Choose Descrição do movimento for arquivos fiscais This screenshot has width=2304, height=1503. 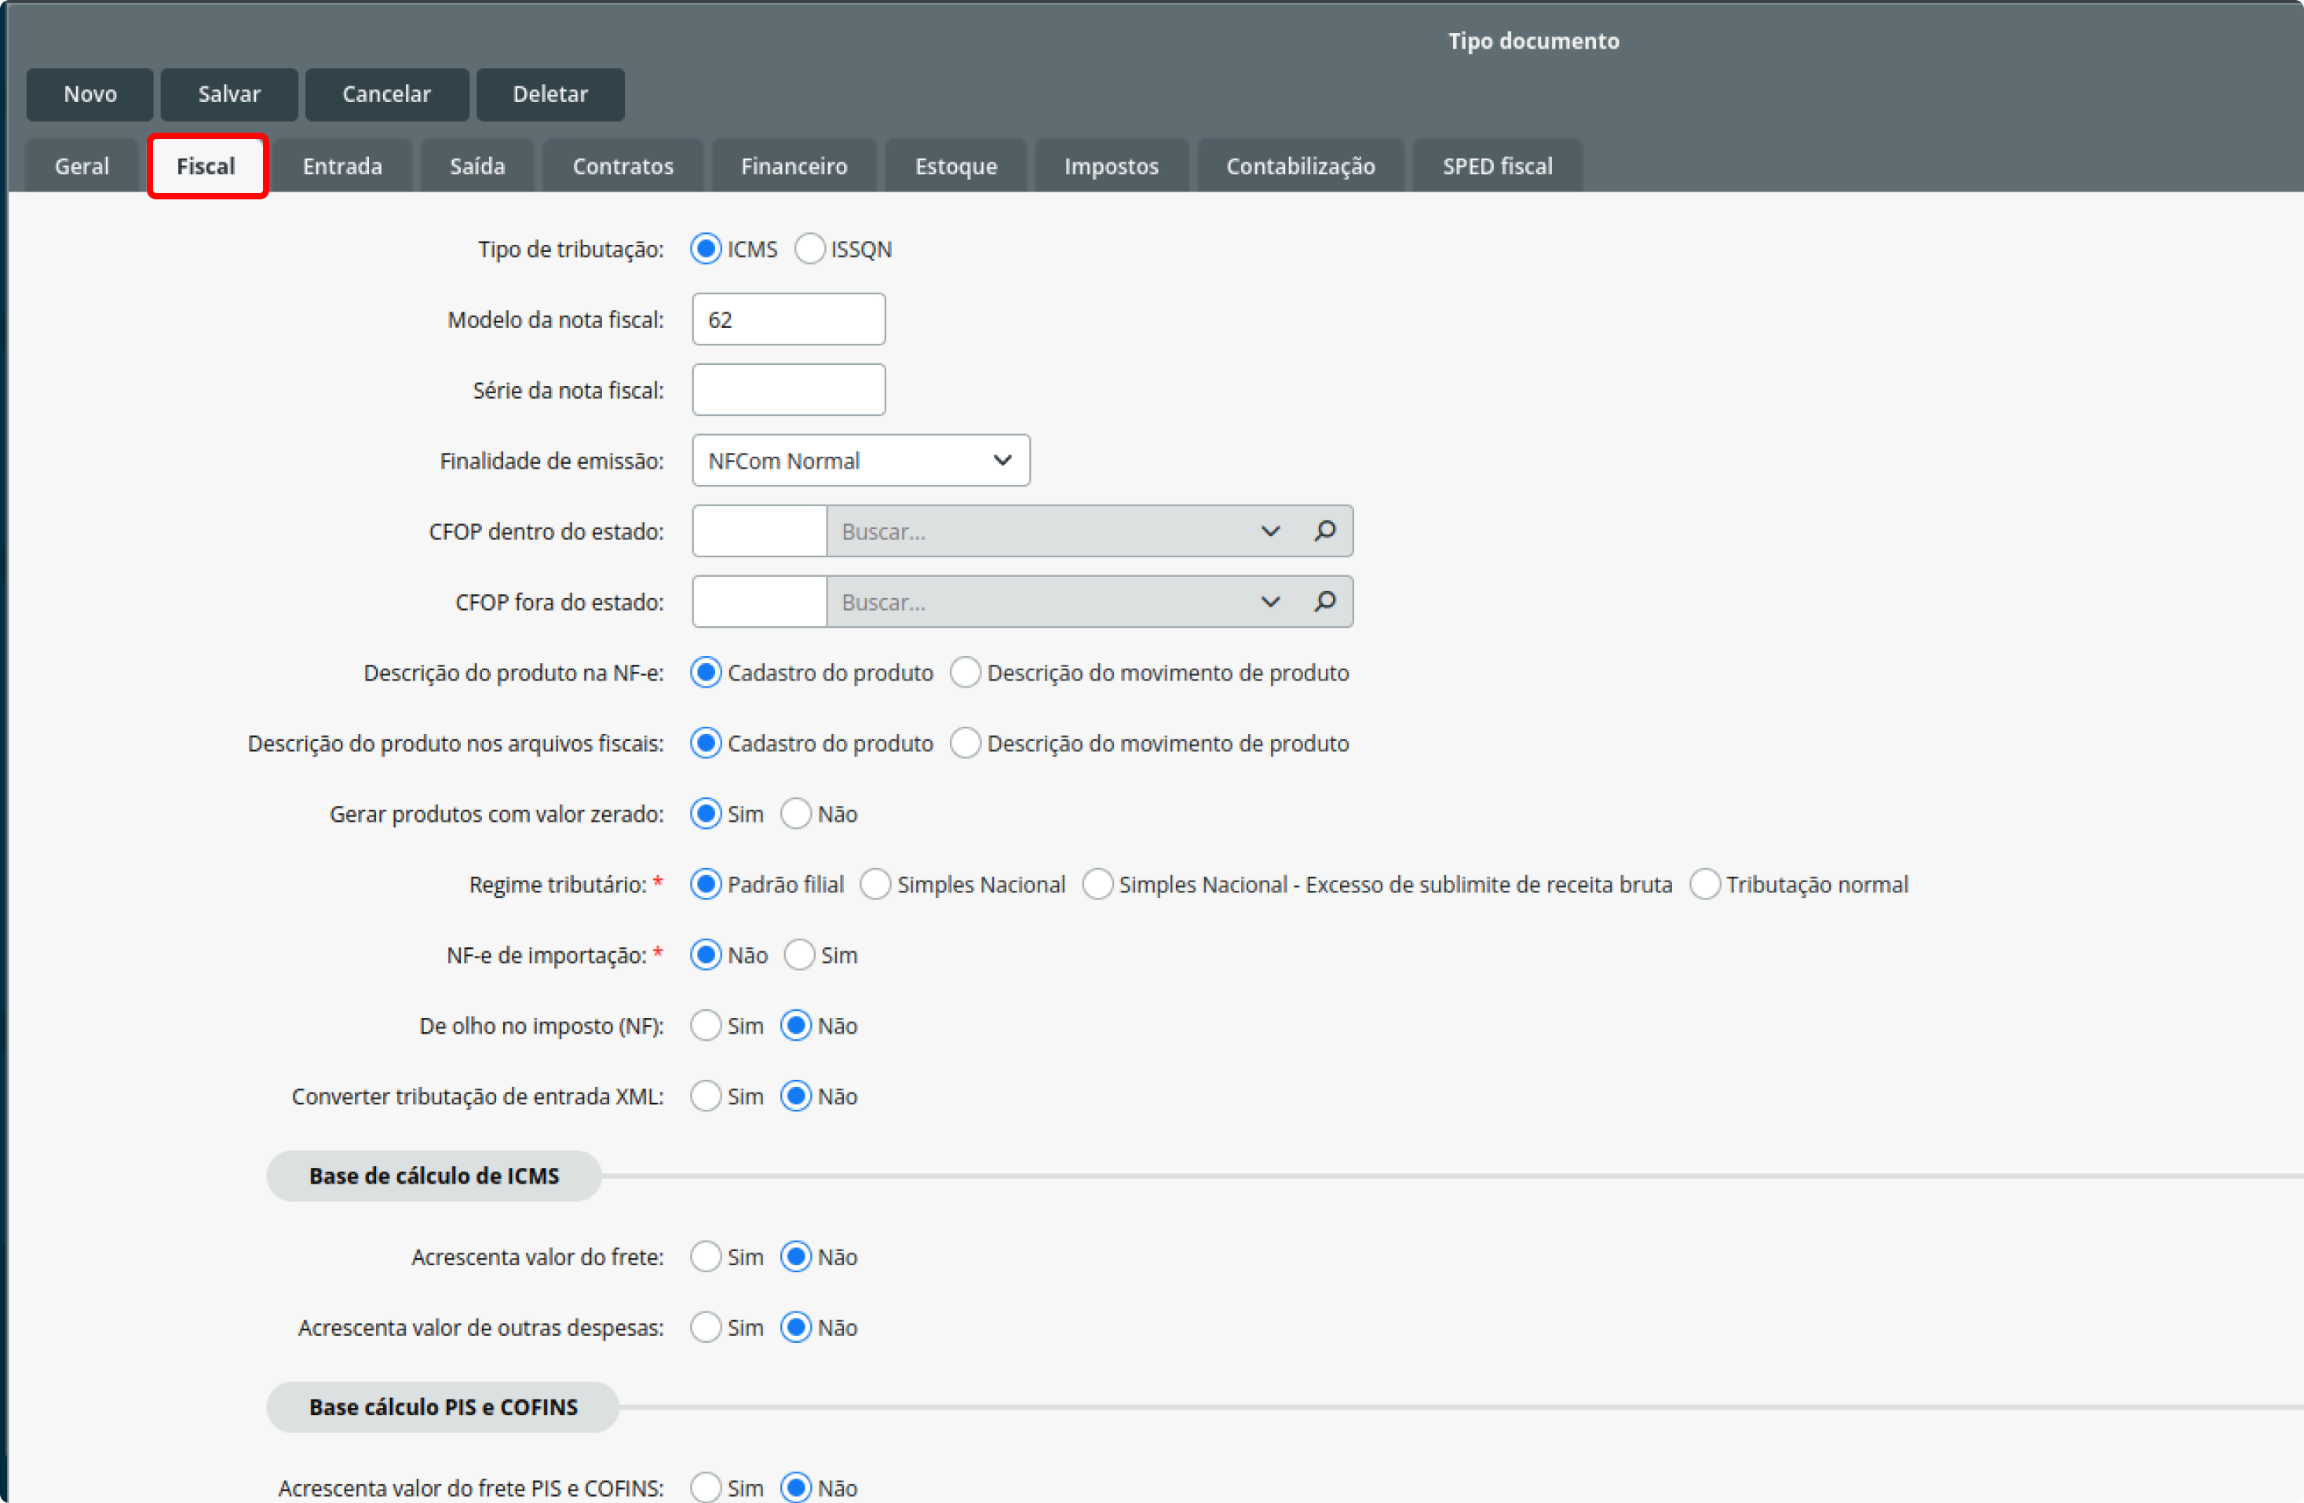(965, 742)
